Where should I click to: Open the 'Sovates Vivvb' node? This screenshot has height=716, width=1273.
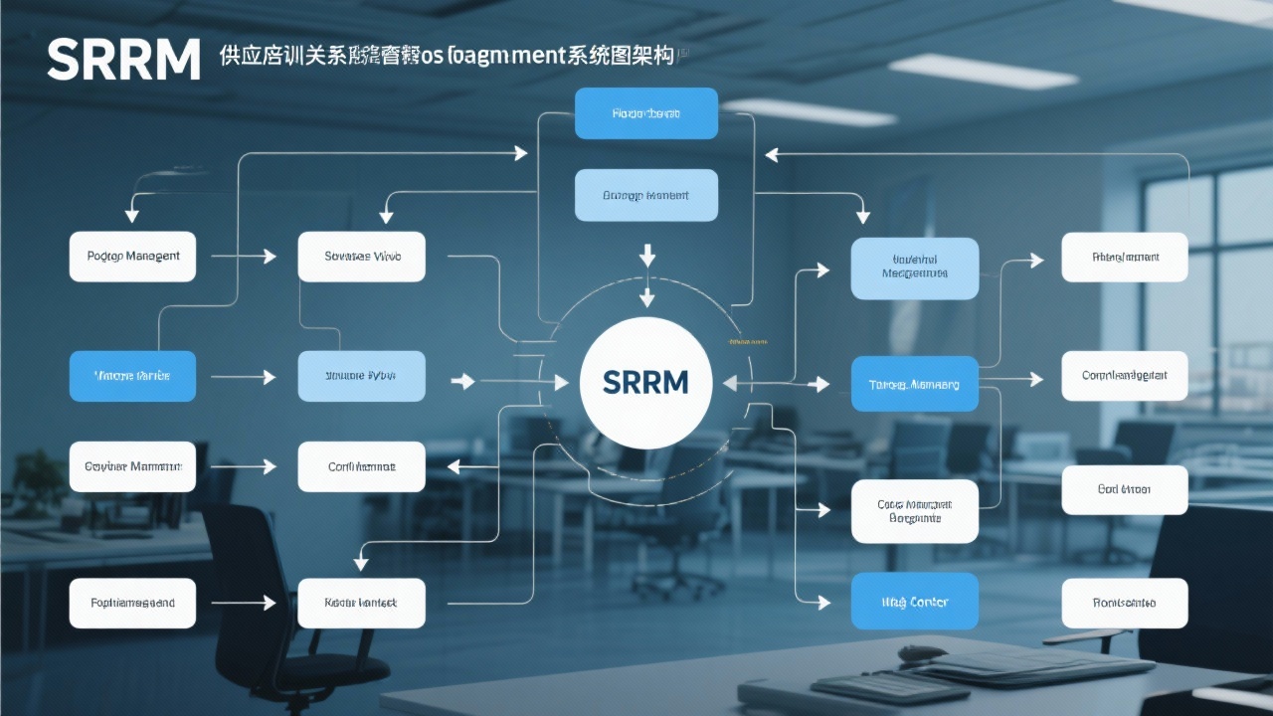coord(361,256)
